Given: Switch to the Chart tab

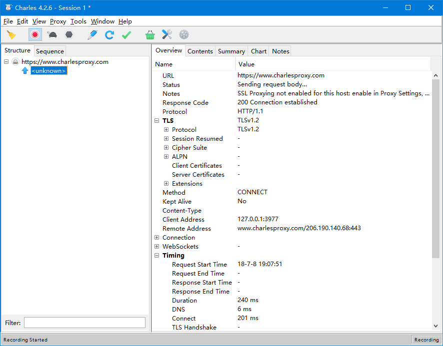Looking at the screenshot, I should coord(258,51).
